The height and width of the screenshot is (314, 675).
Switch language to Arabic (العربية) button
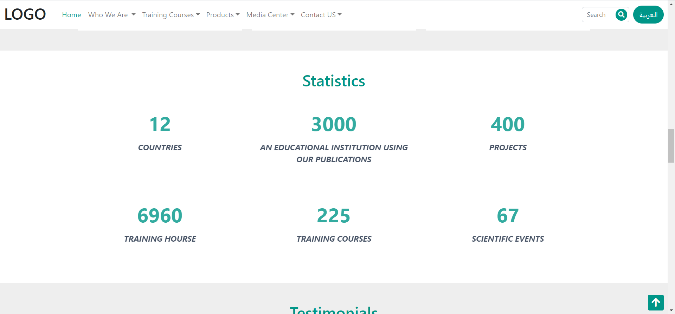648,15
